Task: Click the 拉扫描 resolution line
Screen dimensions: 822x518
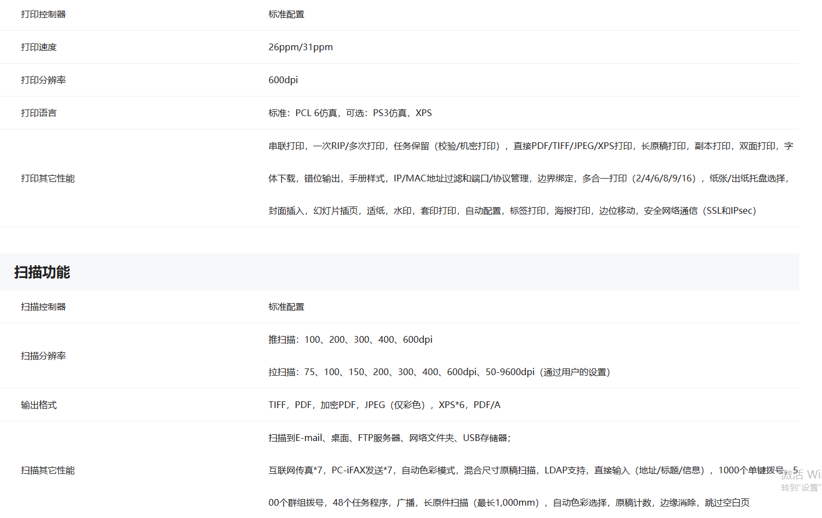Action: click(x=439, y=372)
